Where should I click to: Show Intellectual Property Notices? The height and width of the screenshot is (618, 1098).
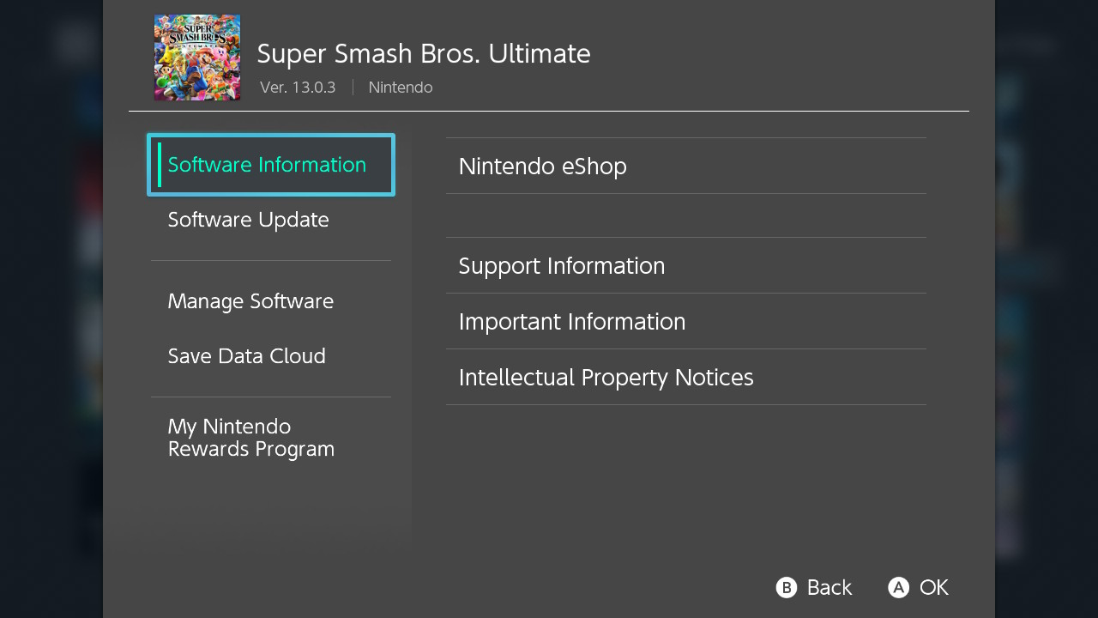[686, 377]
